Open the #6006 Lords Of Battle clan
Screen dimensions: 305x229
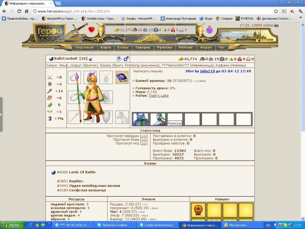pos(76,172)
